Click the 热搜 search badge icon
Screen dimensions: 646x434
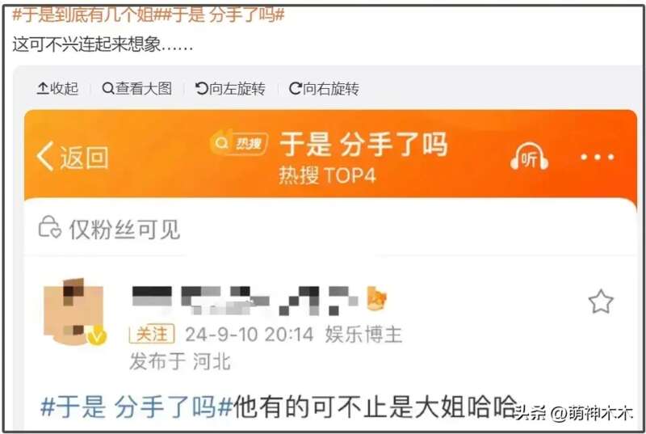tap(239, 142)
